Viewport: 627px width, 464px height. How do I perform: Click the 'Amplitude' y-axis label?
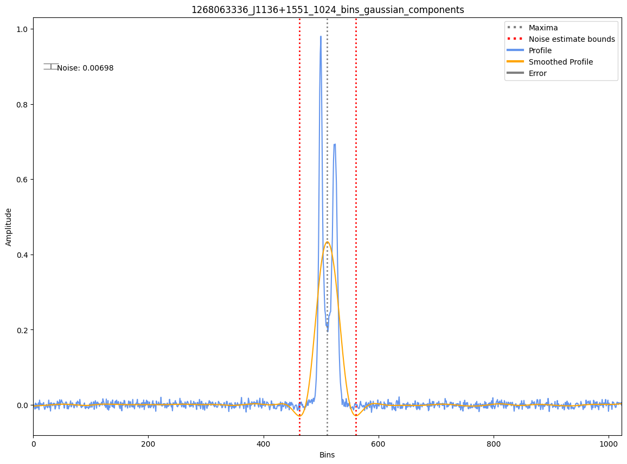[x=9, y=227]
